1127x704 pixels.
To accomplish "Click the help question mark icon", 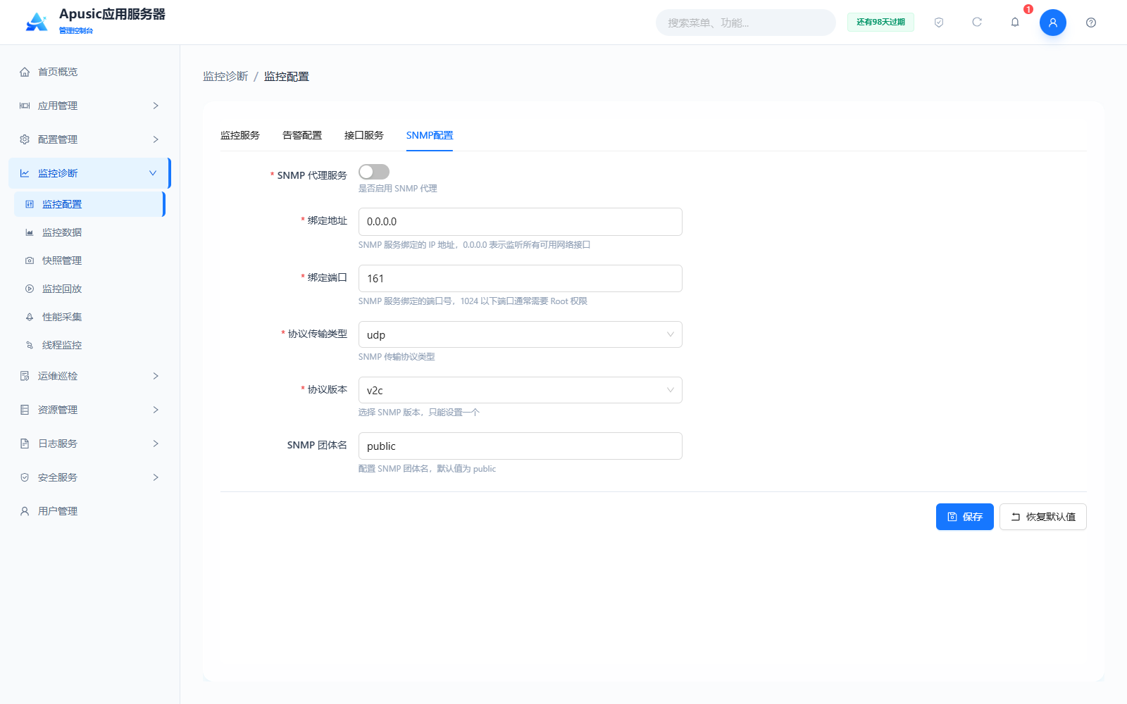I will pyautogui.click(x=1091, y=23).
